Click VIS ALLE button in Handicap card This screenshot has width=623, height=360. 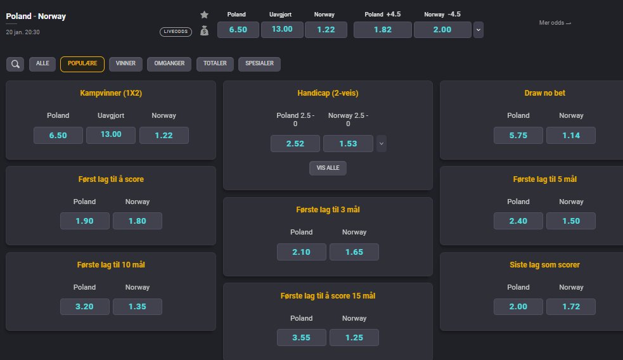(328, 168)
